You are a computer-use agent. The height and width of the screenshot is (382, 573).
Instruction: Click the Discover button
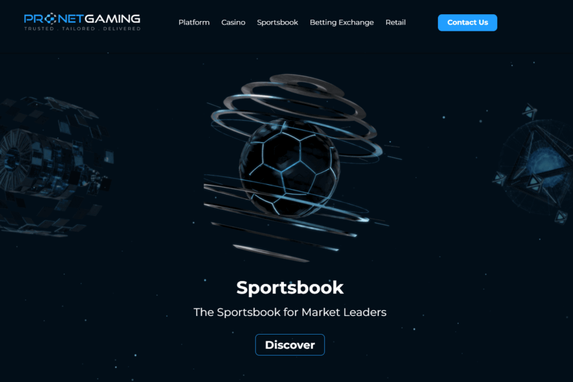pyautogui.click(x=290, y=344)
